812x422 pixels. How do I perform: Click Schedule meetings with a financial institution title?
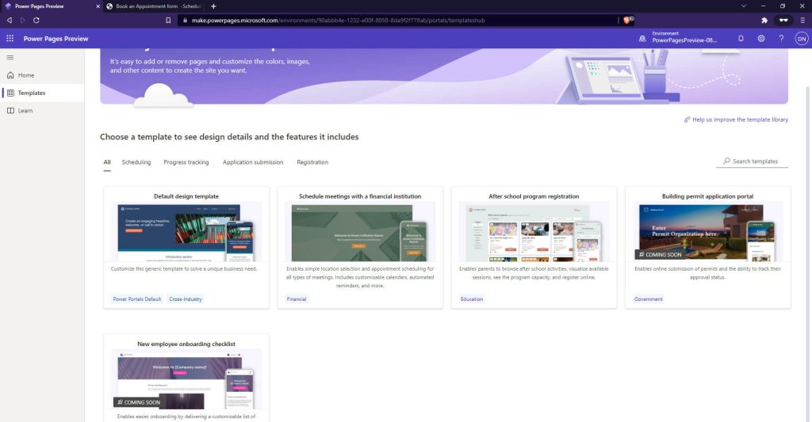(x=360, y=196)
